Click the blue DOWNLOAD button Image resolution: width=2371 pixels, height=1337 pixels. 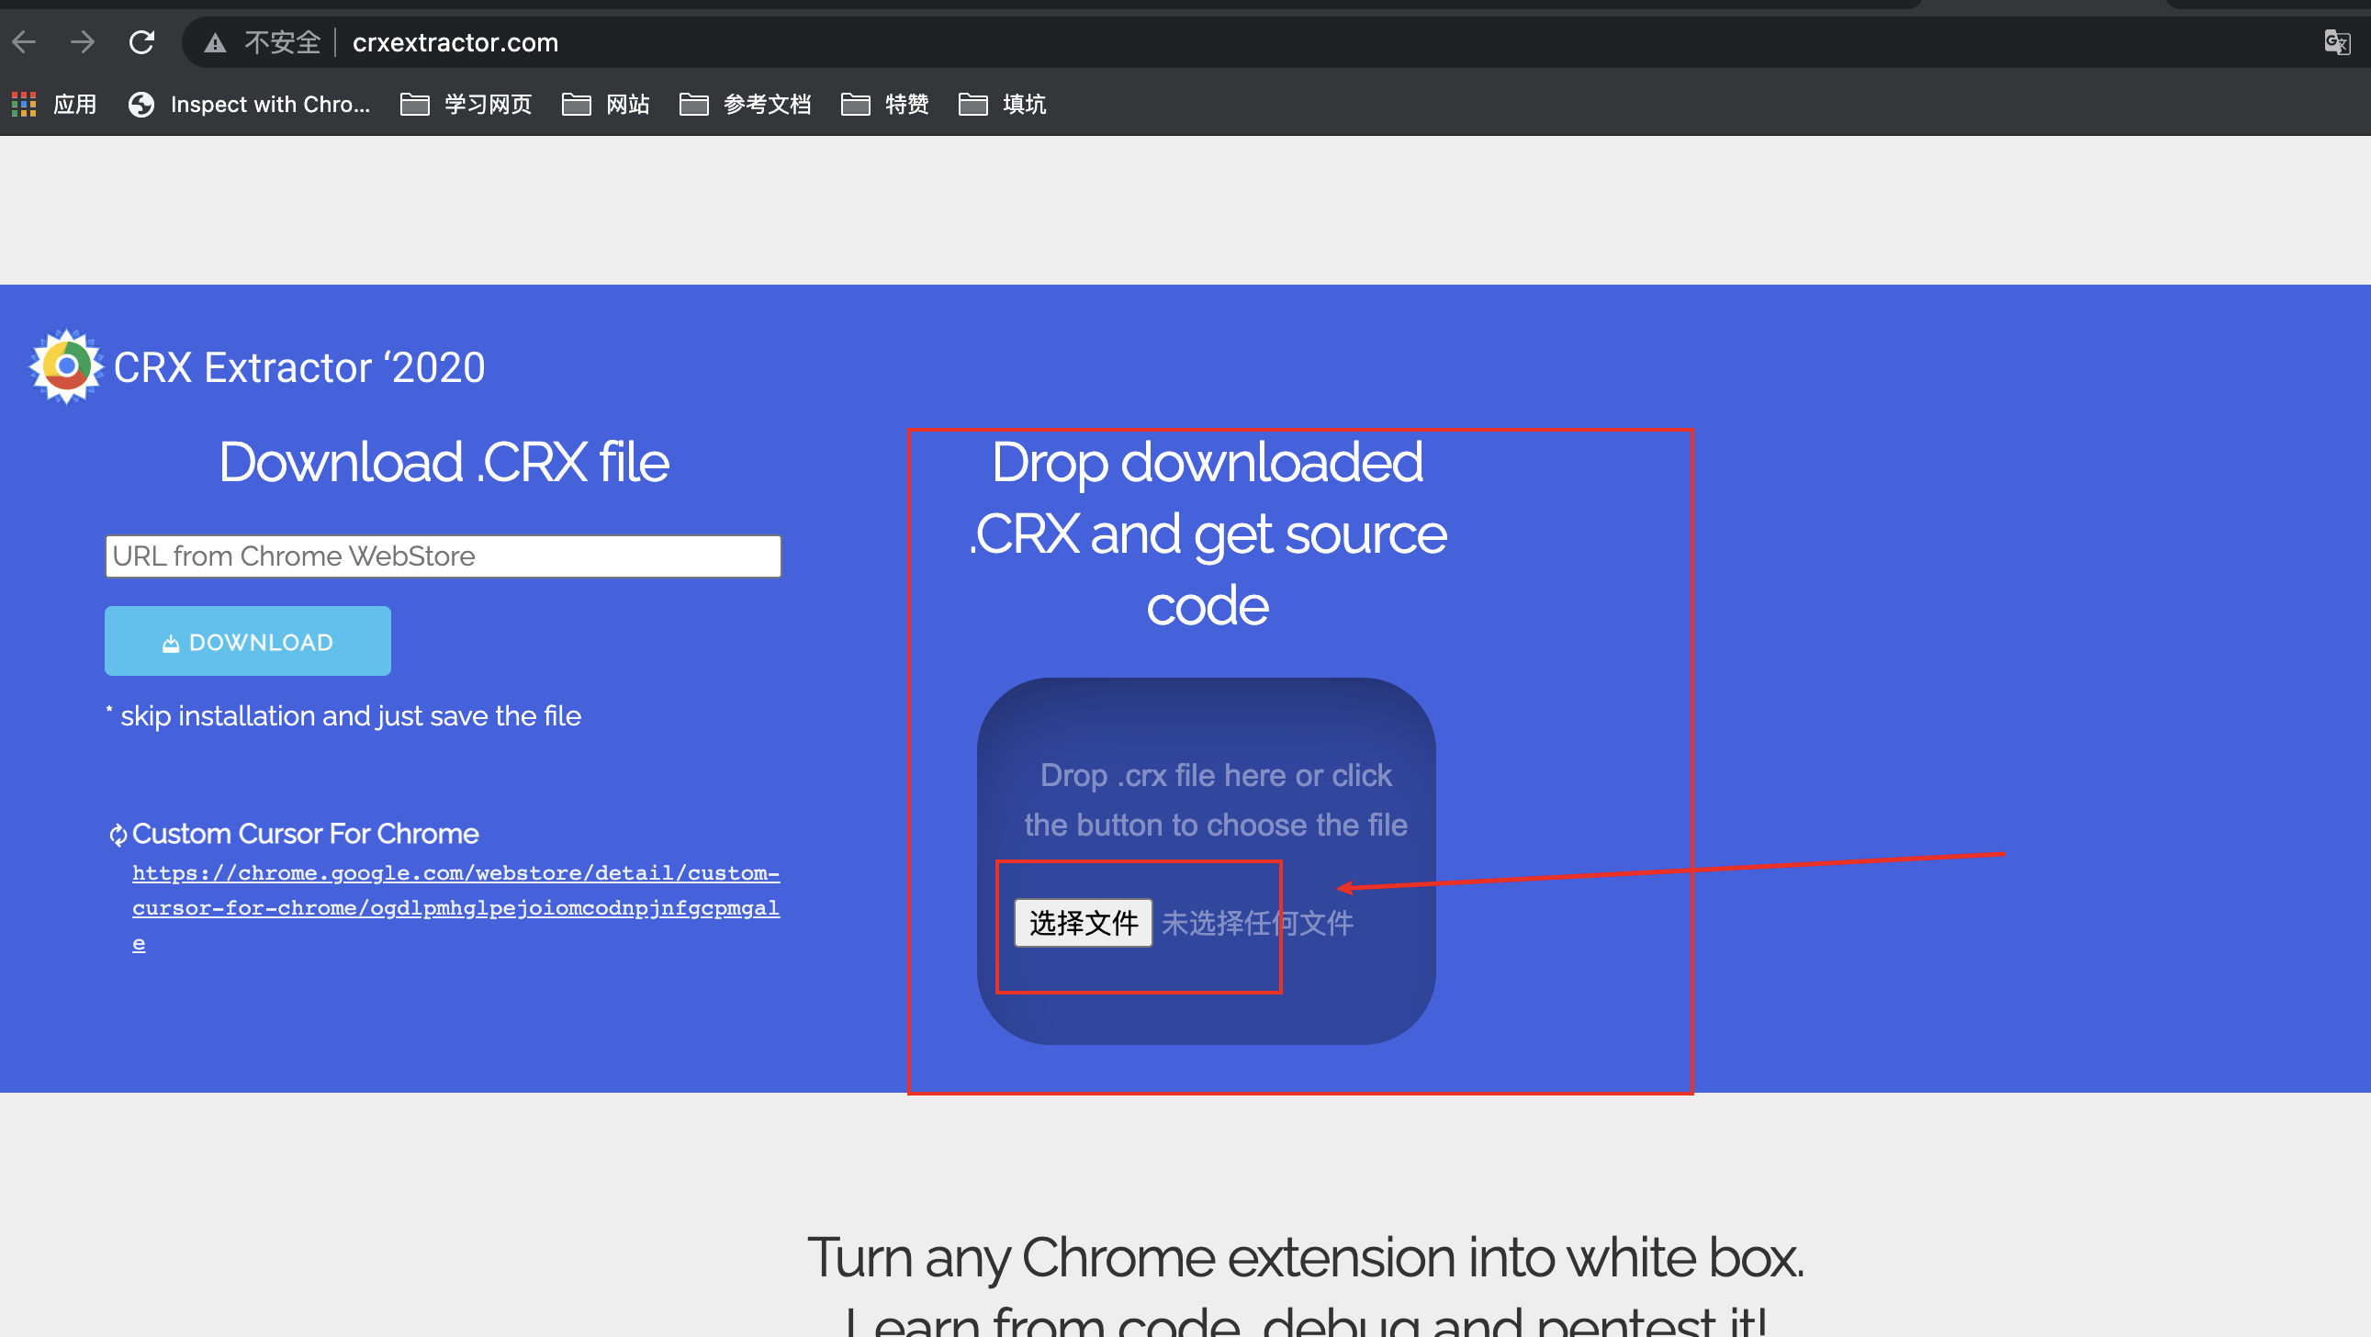point(248,640)
